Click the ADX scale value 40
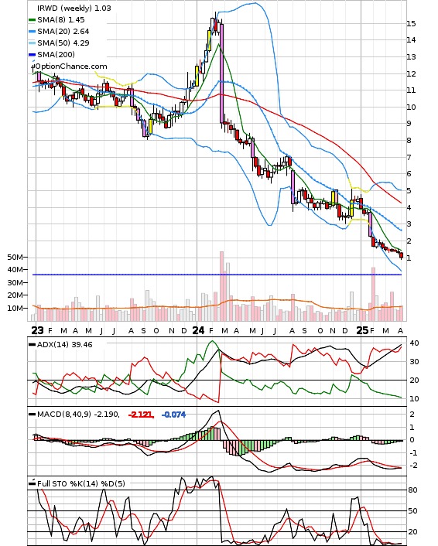The image size is (438, 546). pos(414,343)
